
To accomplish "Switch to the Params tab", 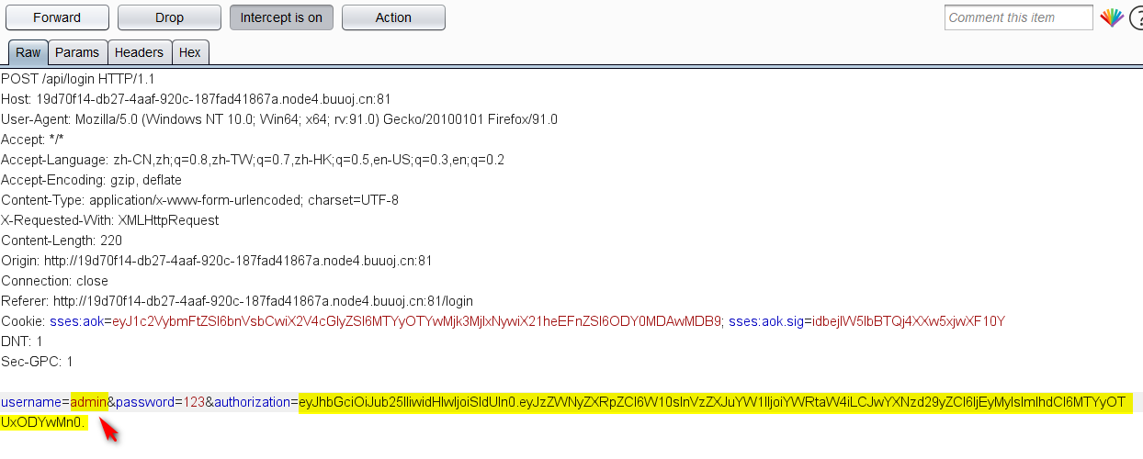I will tap(77, 52).
